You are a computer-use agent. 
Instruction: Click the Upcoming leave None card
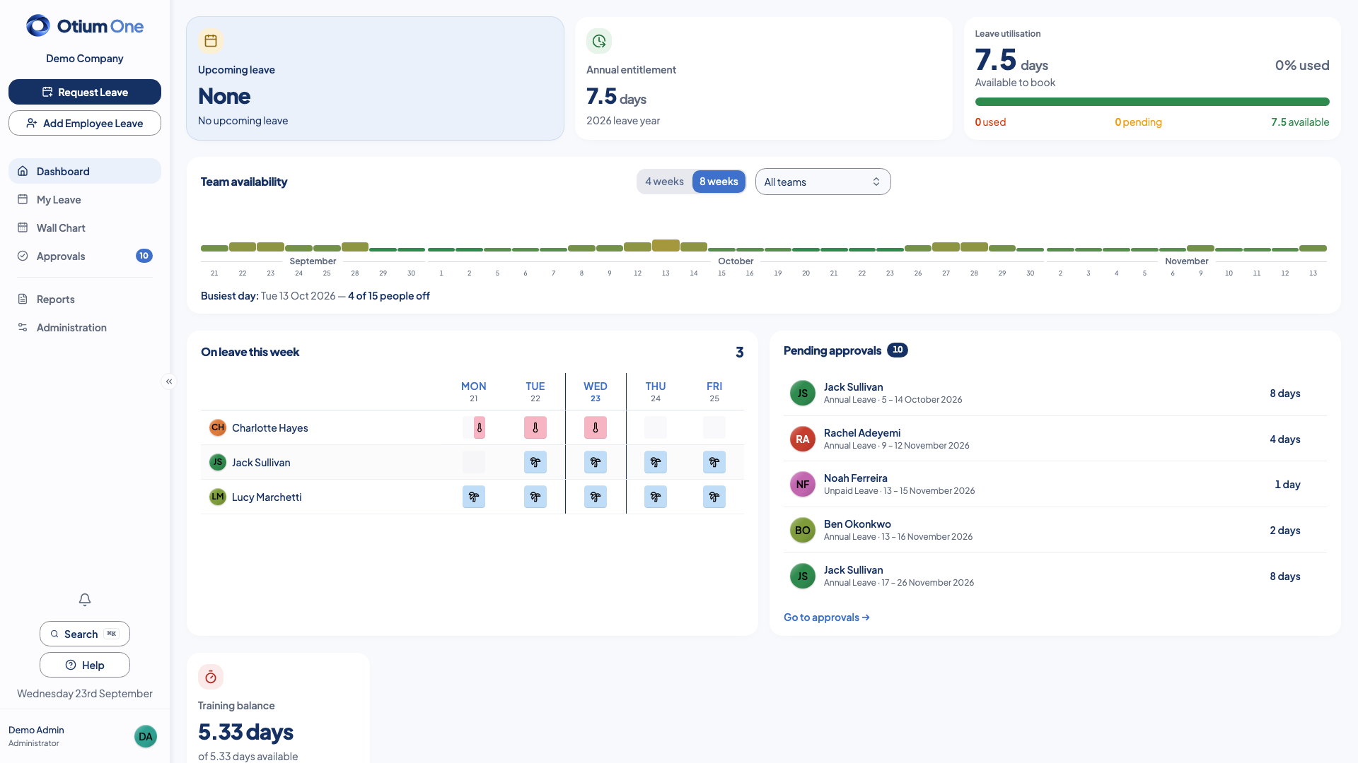(375, 78)
